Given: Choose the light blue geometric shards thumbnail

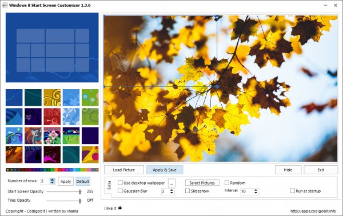Looking at the screenshot, I should coord(71,117).
